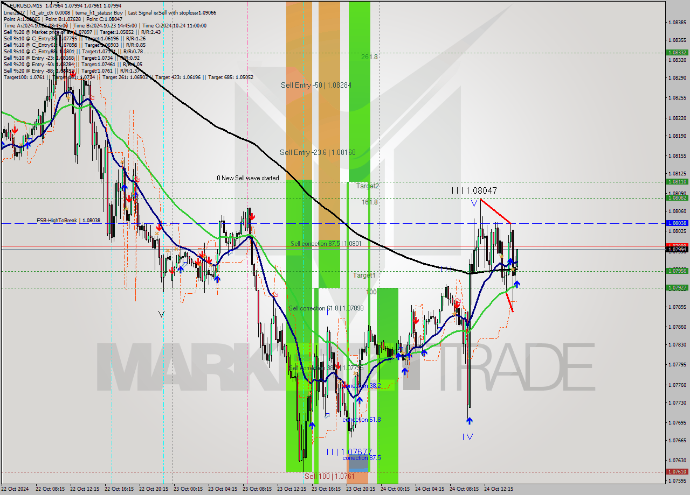Click the 'I V' wave label near chart bottom
The image size is (690, 495).
point(467,437)
